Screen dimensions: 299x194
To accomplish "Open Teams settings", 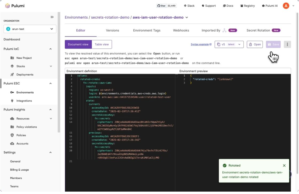I will click(14, 186).
